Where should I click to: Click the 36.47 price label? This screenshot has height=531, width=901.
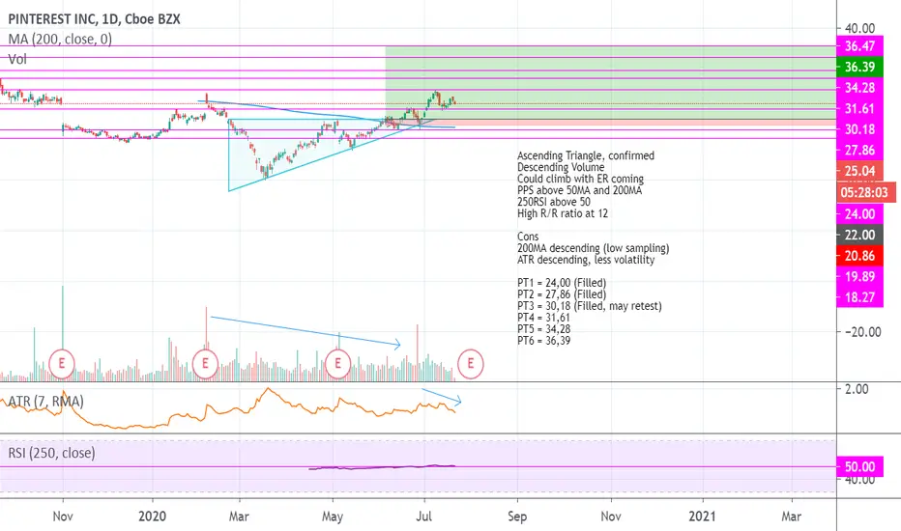[x=859, y=46]
